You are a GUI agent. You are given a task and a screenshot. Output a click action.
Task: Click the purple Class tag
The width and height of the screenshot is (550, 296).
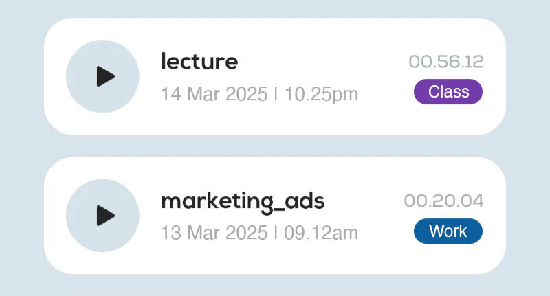click(448, 92)
